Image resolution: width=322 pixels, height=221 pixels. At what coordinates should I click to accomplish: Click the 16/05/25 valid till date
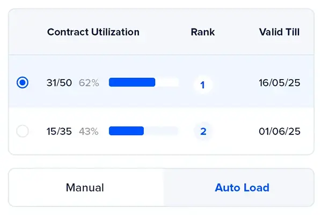click(x=279, y=83)
